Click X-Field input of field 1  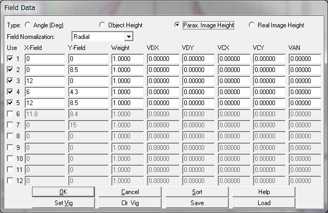[x=45, y=59]
